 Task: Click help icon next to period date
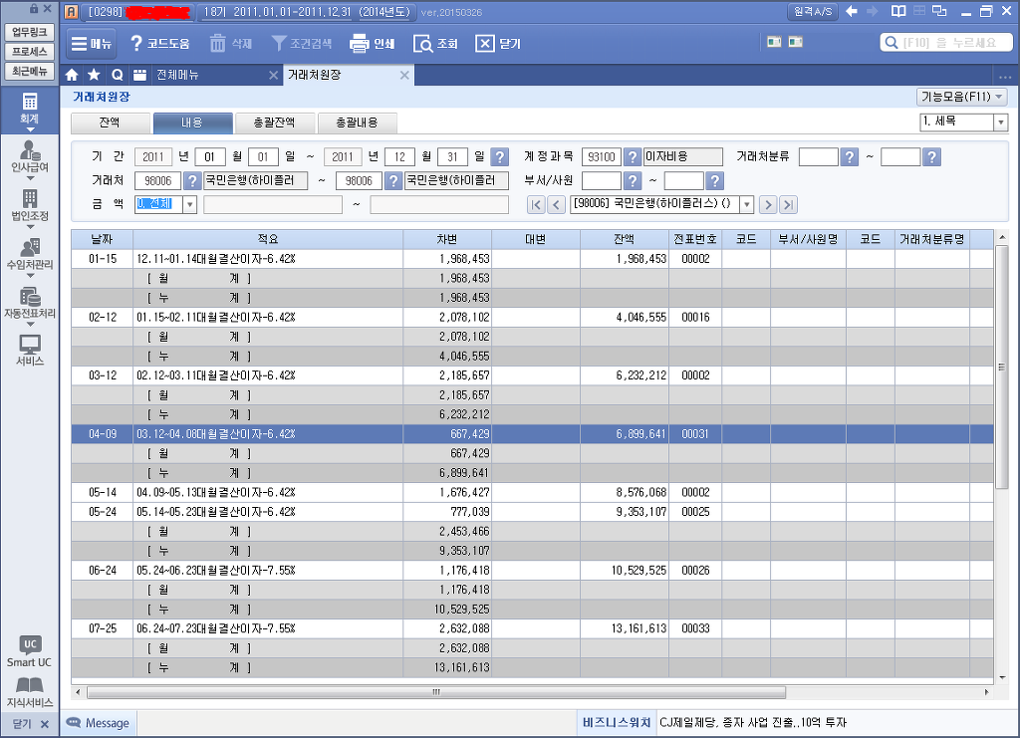click(x=499, y=156)
